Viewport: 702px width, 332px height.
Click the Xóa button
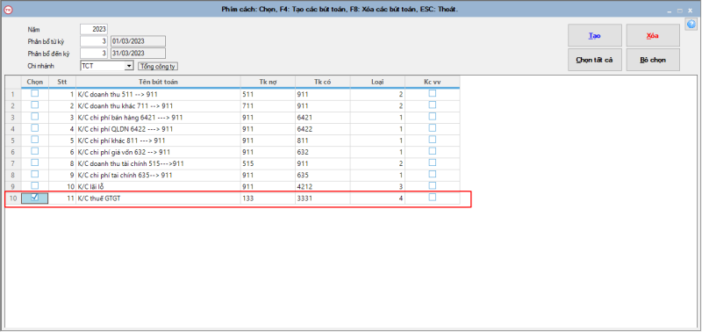pyautogui.click(x=653, y=35)
